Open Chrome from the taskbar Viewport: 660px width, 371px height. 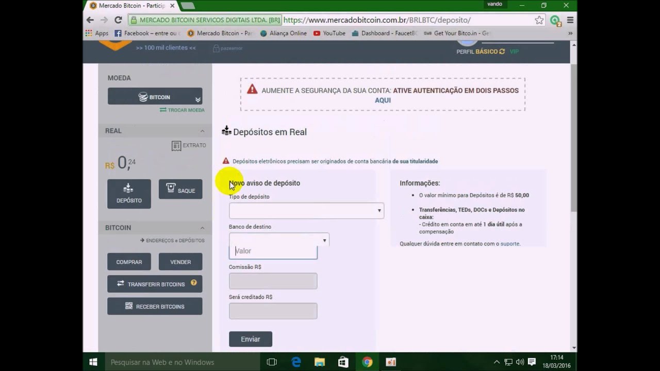[367, 362]
